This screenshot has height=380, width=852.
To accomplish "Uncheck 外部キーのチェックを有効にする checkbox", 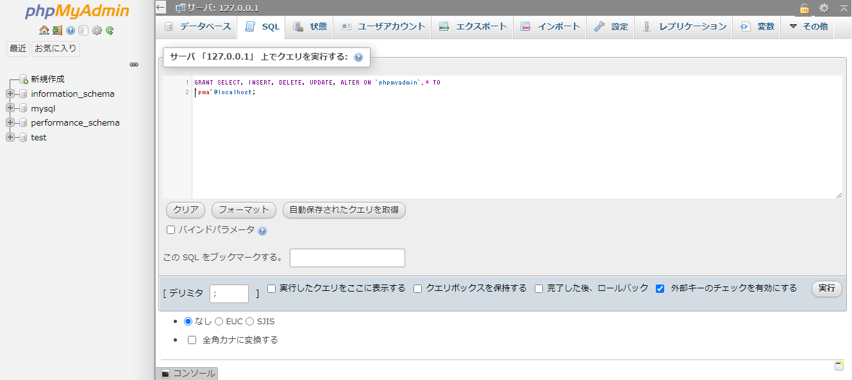I will coord(660,288).
